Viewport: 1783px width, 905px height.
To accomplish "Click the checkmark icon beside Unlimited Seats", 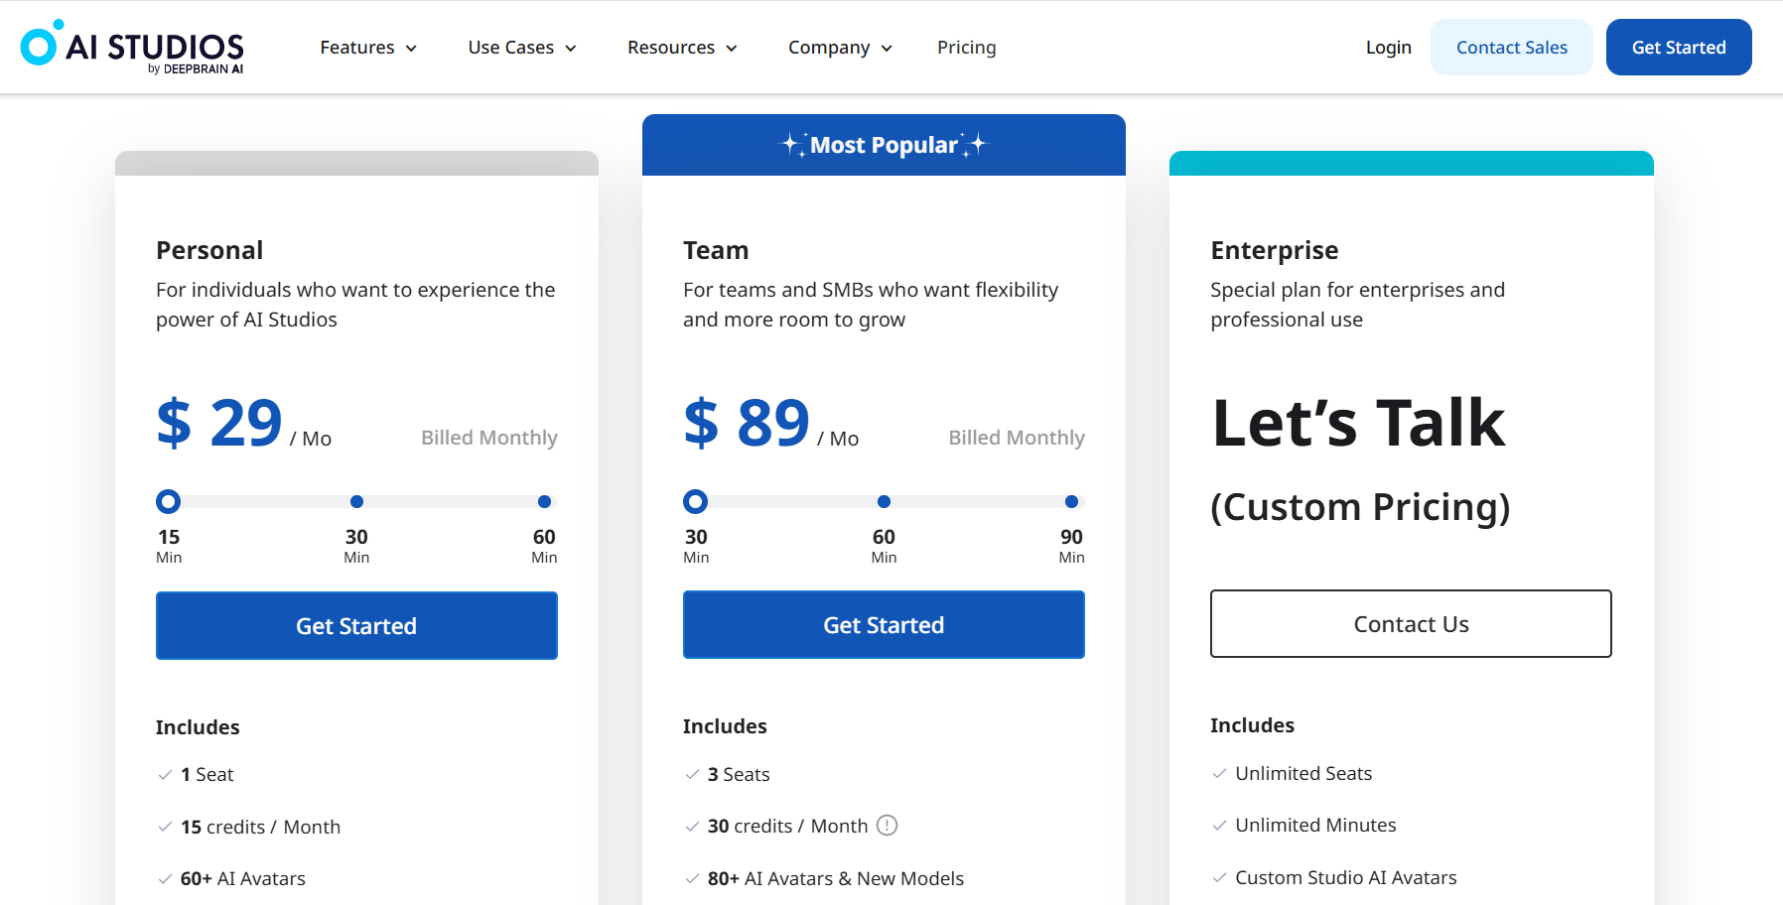I will click(x=1219, y=774).
